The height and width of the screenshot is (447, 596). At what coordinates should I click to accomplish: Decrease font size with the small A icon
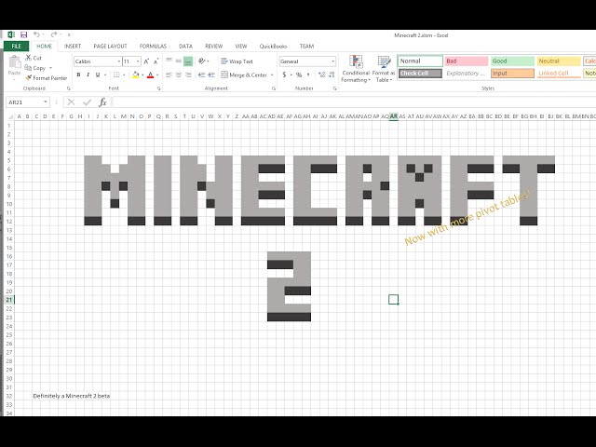click(156, 61)
